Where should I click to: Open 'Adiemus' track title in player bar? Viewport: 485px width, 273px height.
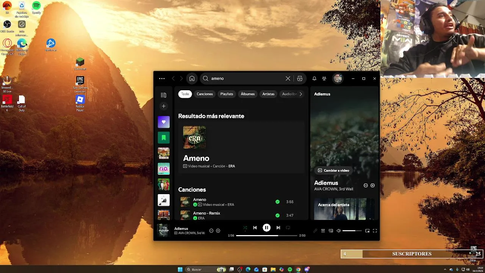(x=181, y=229)
